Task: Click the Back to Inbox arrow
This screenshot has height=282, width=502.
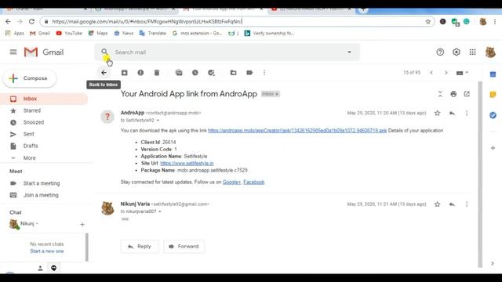Action: point(104,73)
